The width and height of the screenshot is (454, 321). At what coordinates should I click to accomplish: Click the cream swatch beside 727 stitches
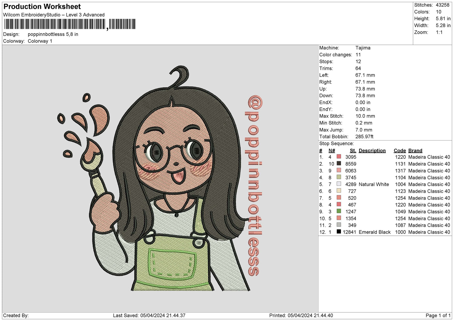tap(339, 191)
